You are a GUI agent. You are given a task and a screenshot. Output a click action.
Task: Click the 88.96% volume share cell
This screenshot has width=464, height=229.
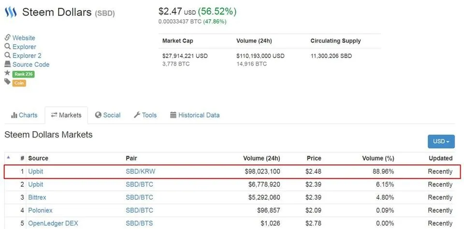tap(383, 172)
